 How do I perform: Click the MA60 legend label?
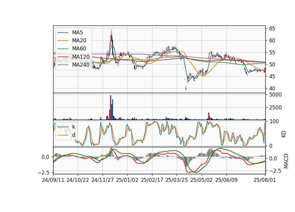(x=79, y=49)
